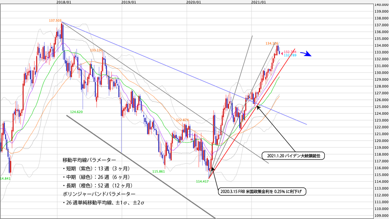Click the 118.000 price axis label
This screenshot has width=389, height=219.
(x=381, y=154)
